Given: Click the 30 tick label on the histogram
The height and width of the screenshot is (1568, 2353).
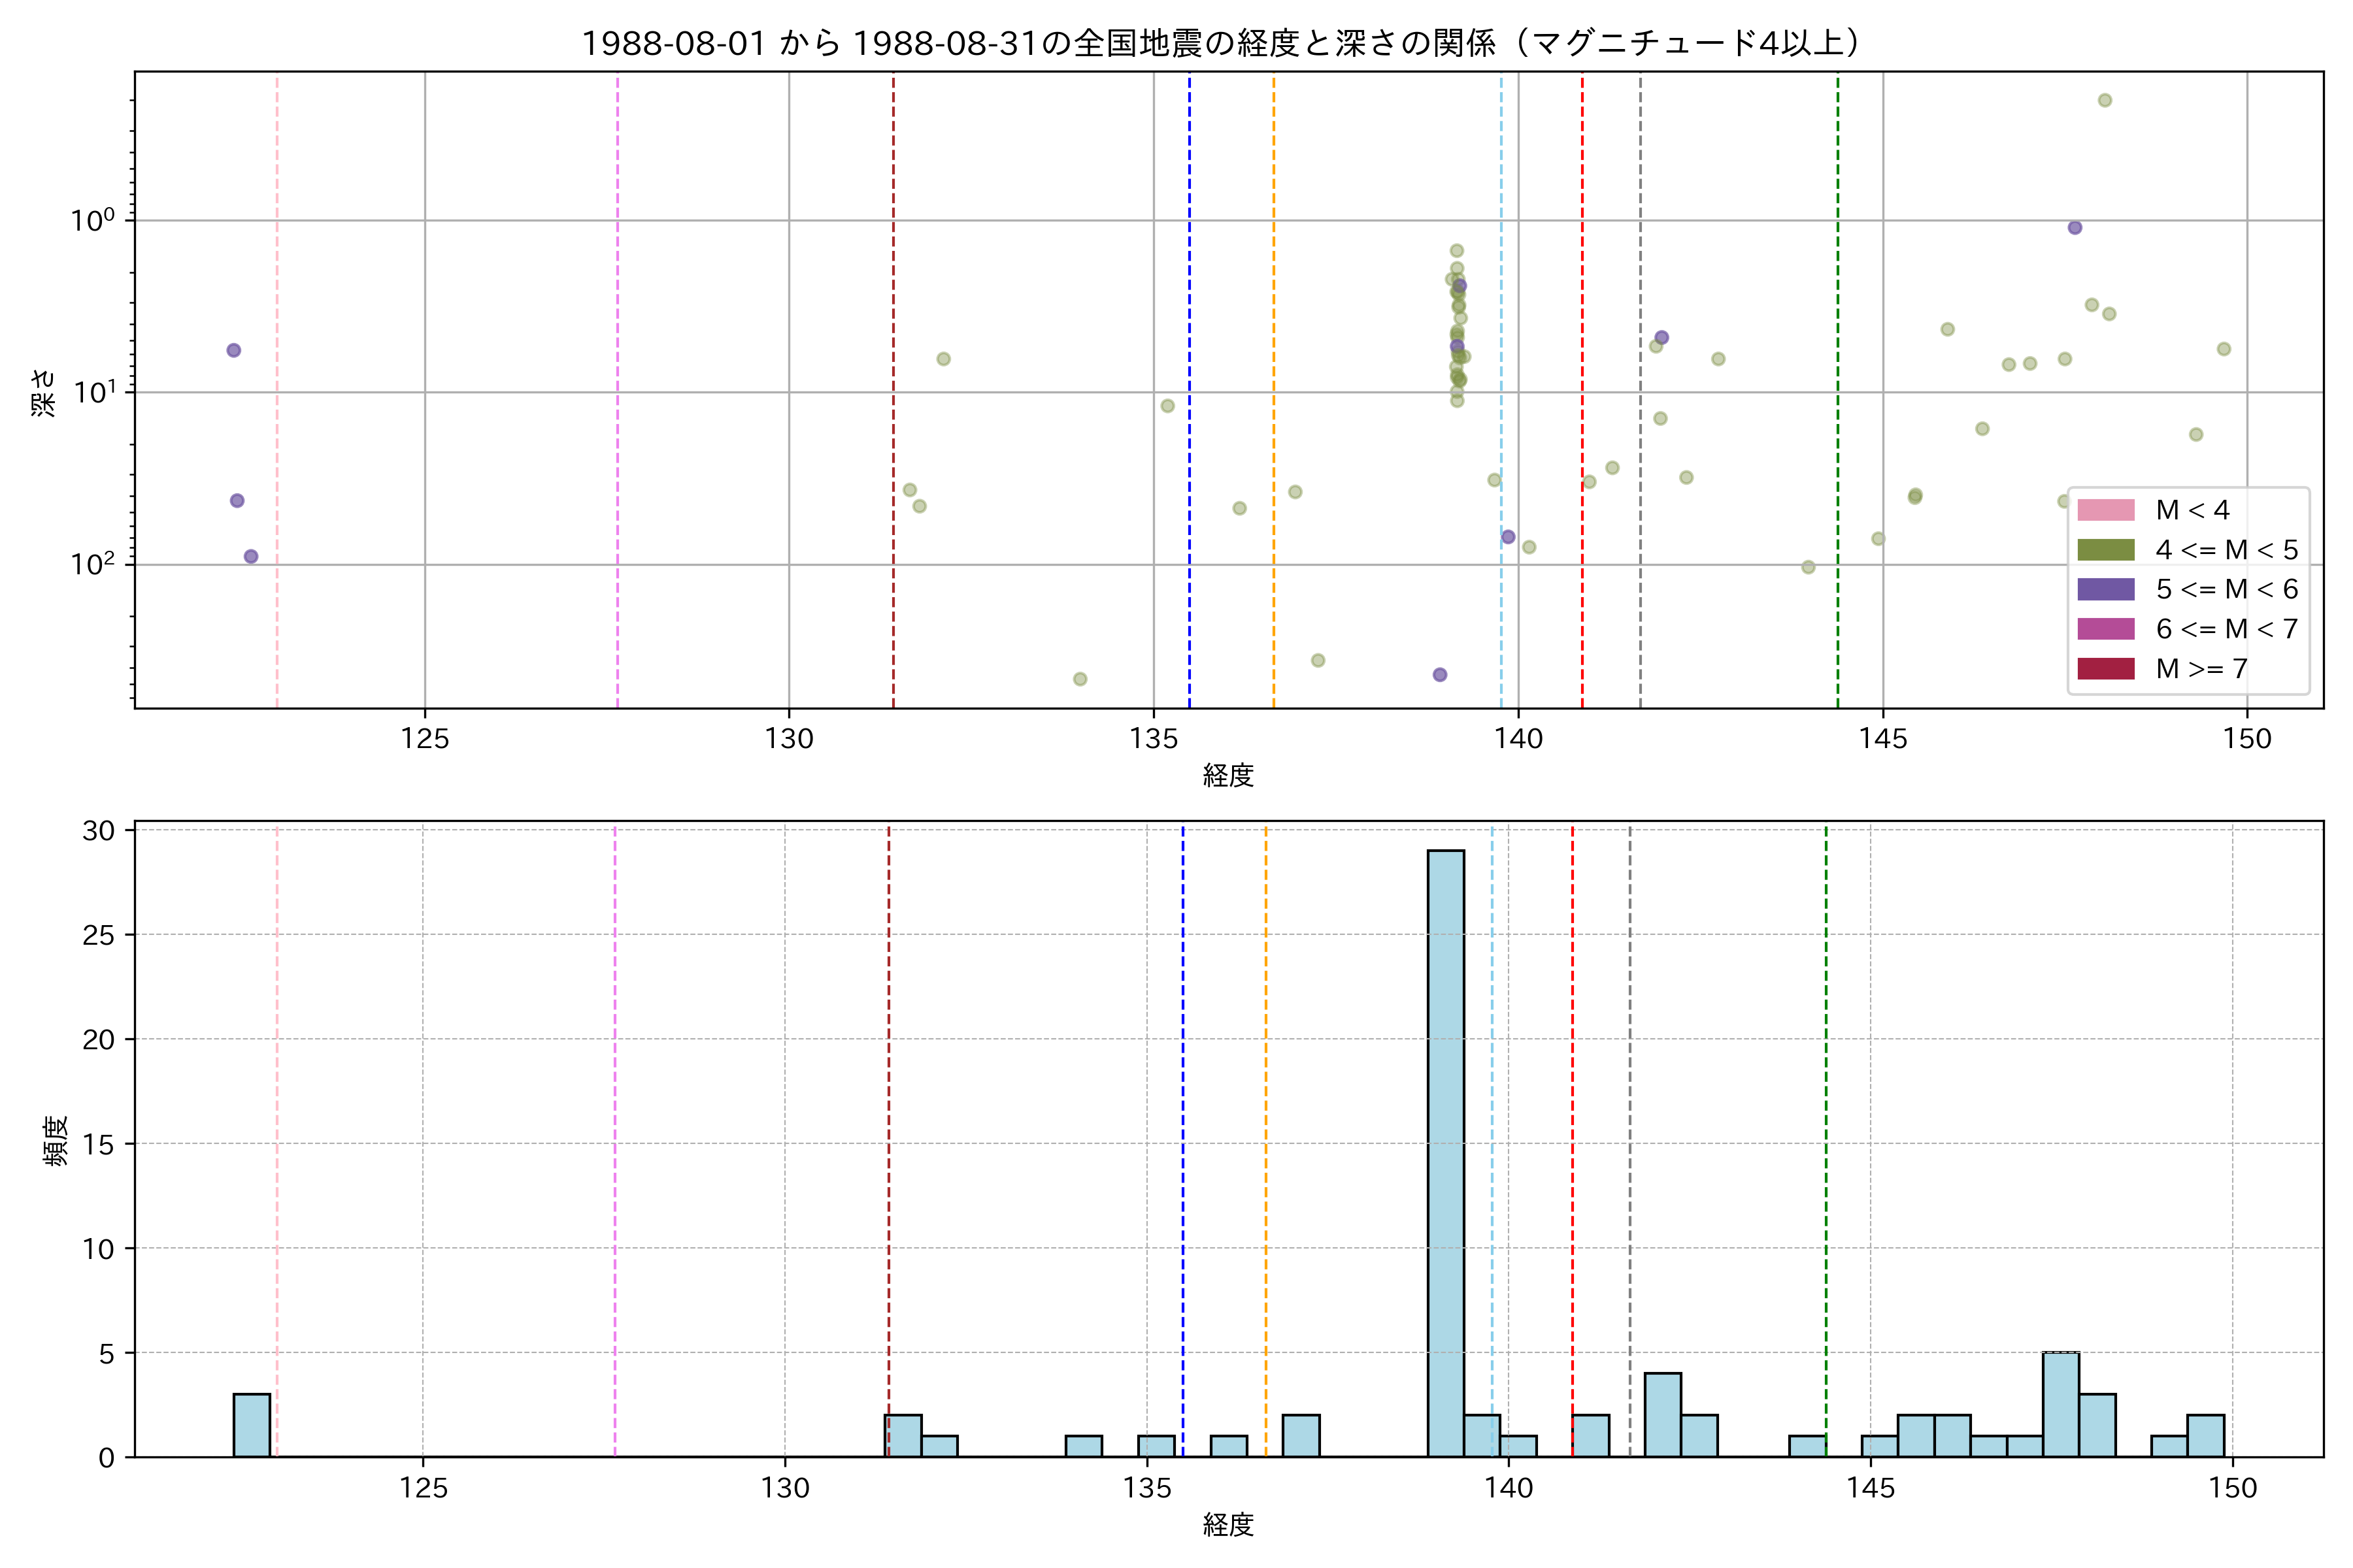Looking at the screenshot, I should click(x=98, y=831).
